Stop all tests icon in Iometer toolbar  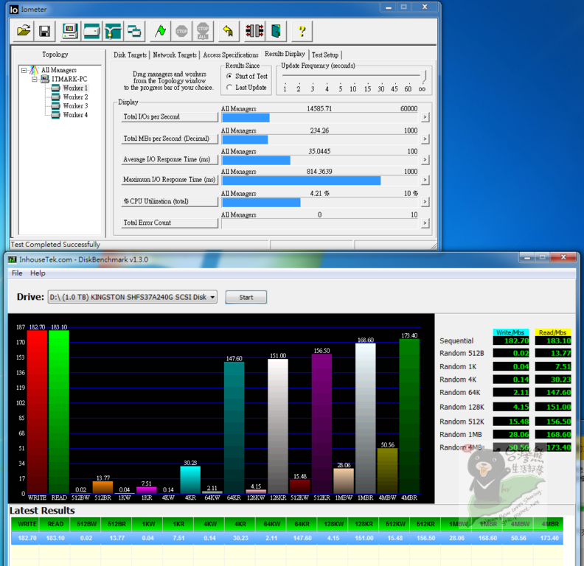(x=203, y=31)
